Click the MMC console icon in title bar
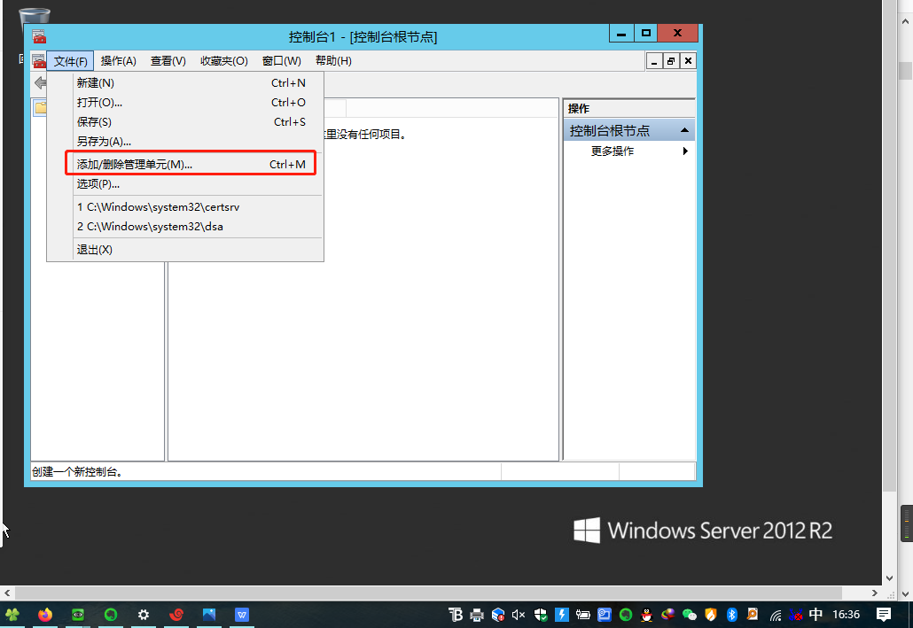The width and height of the screenshot is (913, 628). [39, 36]
